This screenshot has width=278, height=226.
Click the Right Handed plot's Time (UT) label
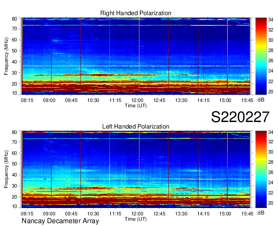(136, 106)
